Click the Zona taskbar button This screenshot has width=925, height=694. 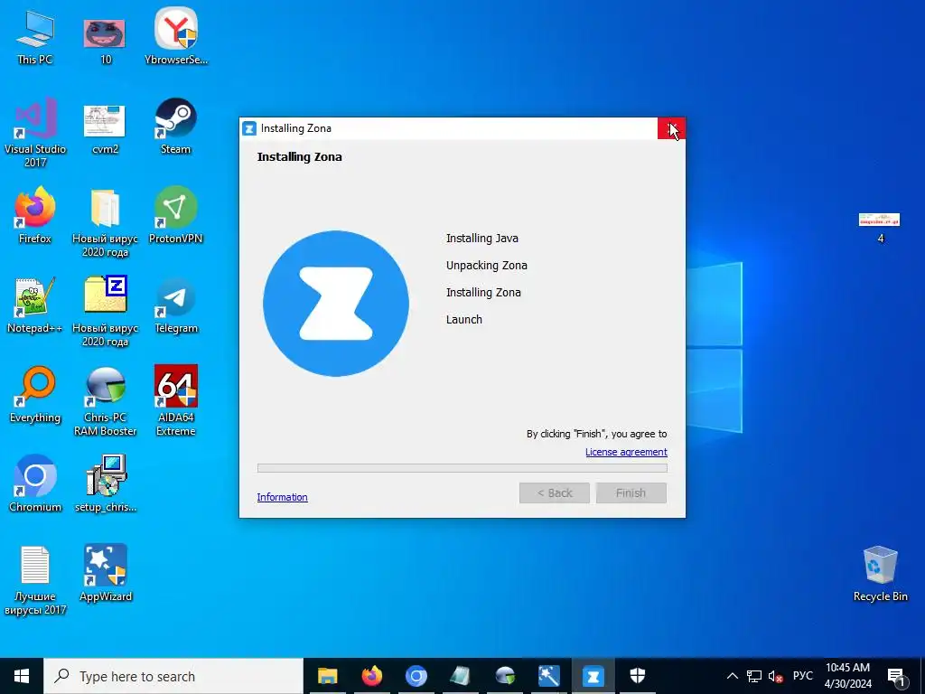click(593, 676)
